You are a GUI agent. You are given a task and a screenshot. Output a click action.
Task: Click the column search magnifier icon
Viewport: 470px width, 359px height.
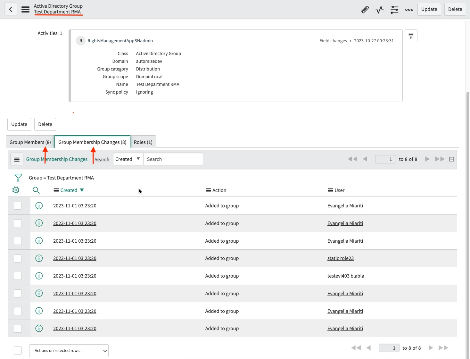coord(36,190)
